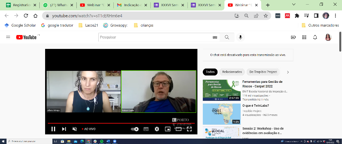Search with voice microphone icon

click(240, 37)
